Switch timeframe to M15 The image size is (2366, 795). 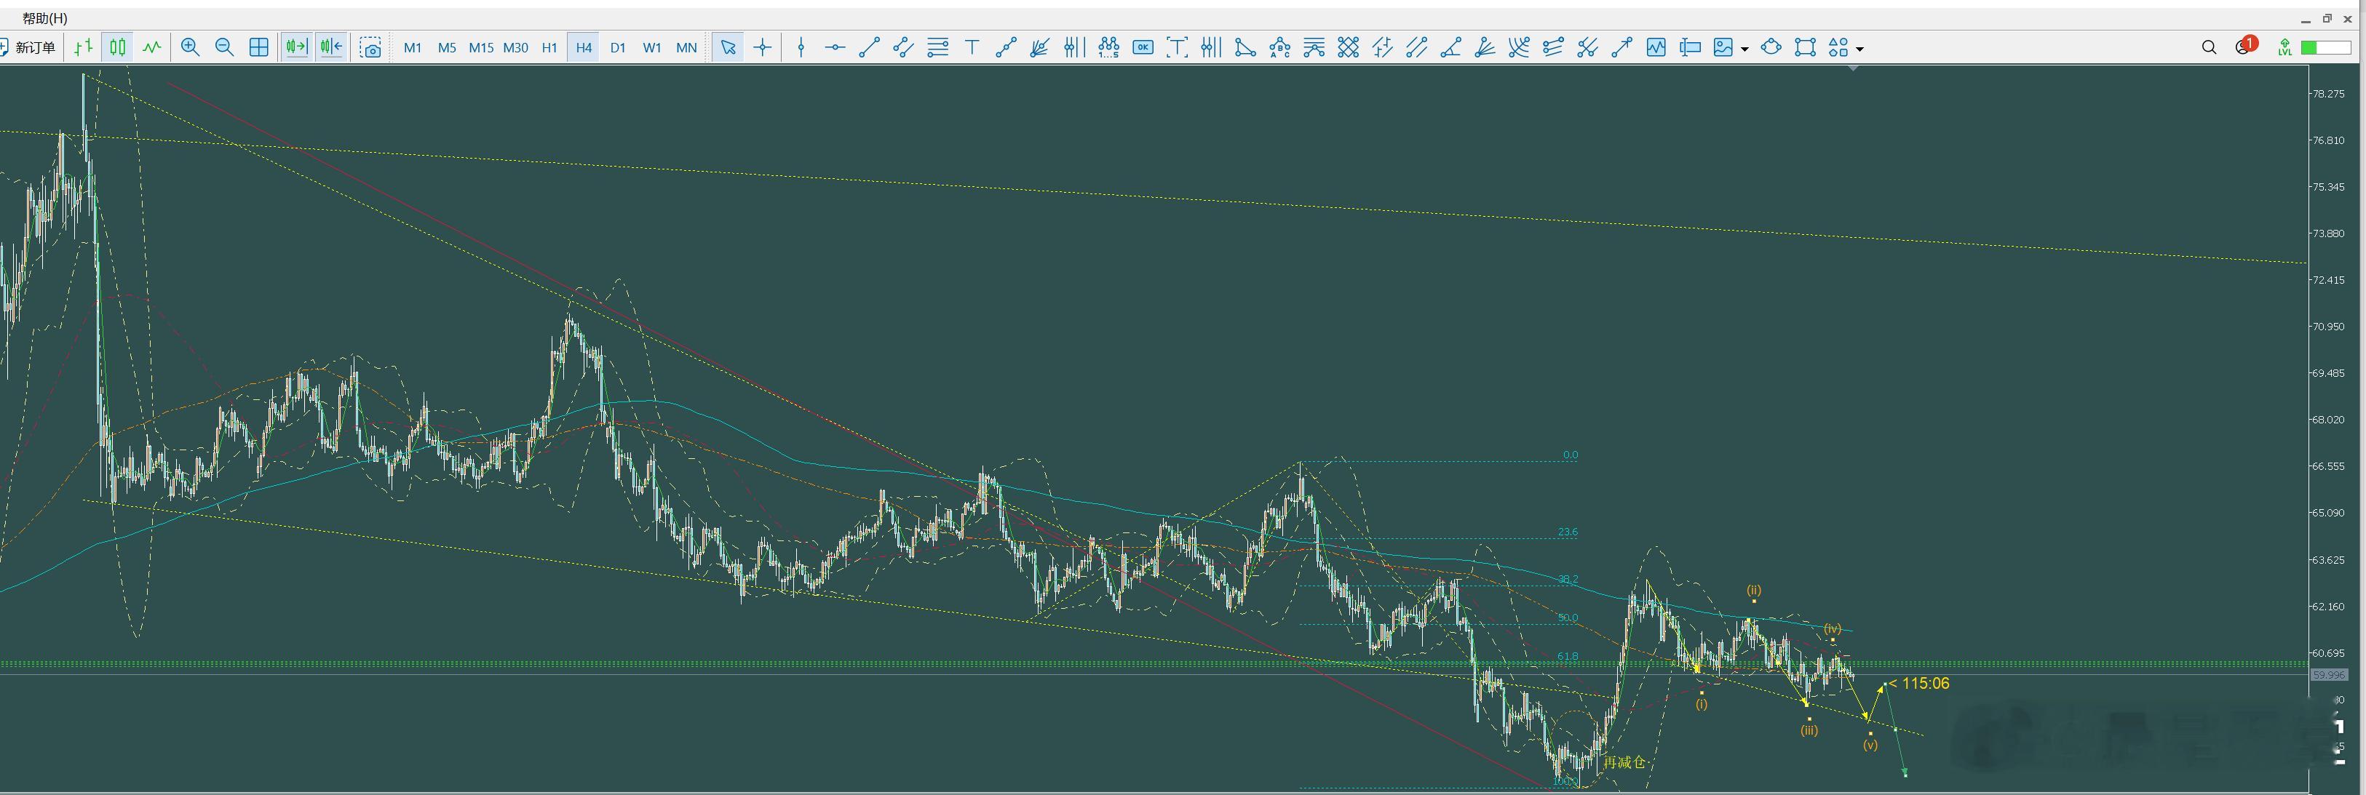click(480, 48)
